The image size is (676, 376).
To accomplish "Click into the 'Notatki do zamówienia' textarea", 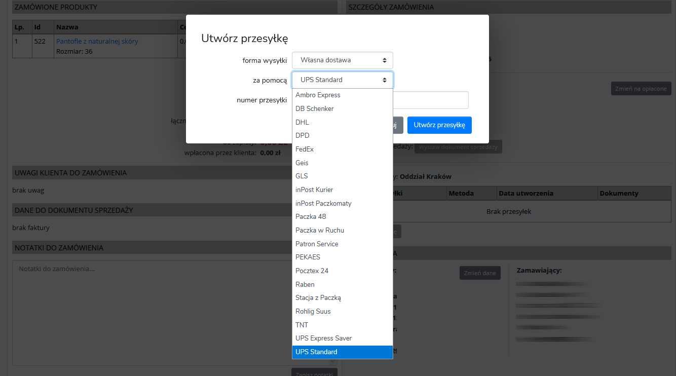I will click(174, 313).
